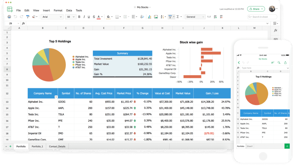Toggle wrap text option
Screen dimensions: 293x166
coord(142,17)
